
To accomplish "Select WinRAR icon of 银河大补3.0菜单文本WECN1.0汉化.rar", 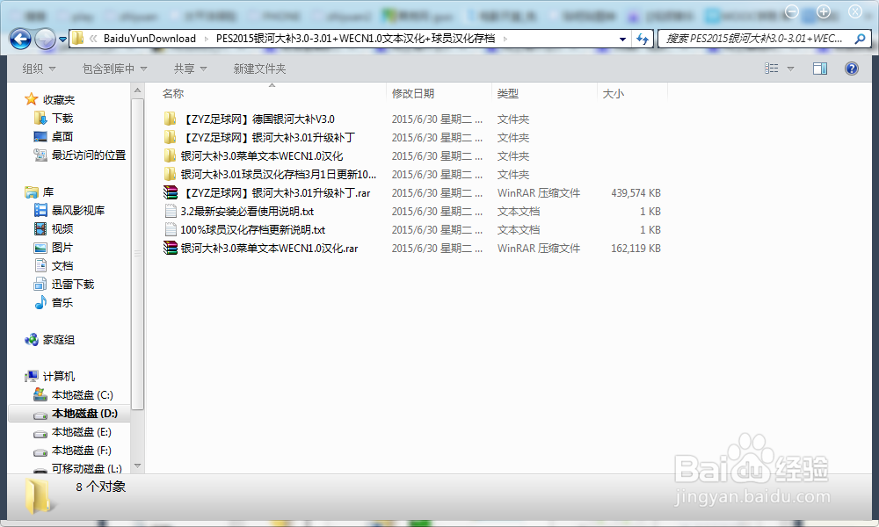I will tap(170, 248).
